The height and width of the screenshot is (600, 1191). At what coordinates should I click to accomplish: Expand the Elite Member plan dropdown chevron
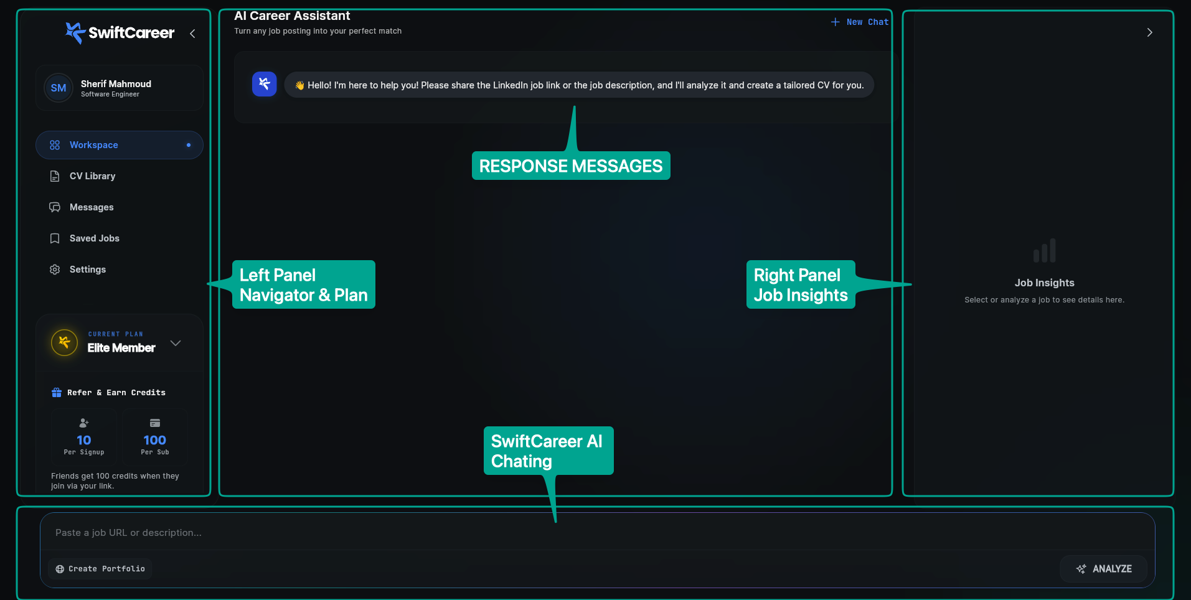coord(175,342)
